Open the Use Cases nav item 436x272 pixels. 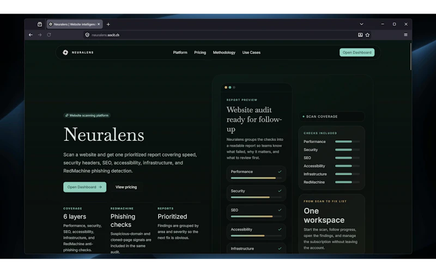coord(251,52)
